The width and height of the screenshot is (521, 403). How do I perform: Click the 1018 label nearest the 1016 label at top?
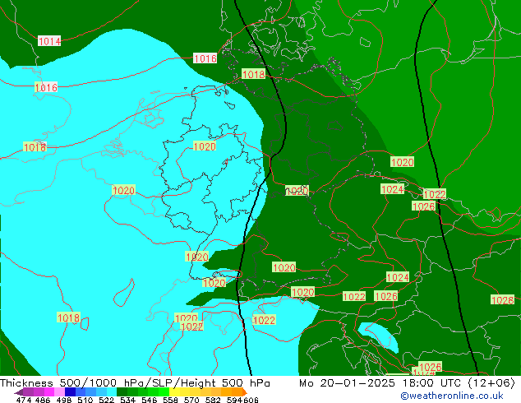pyautogui.click(x=254, y=74)
